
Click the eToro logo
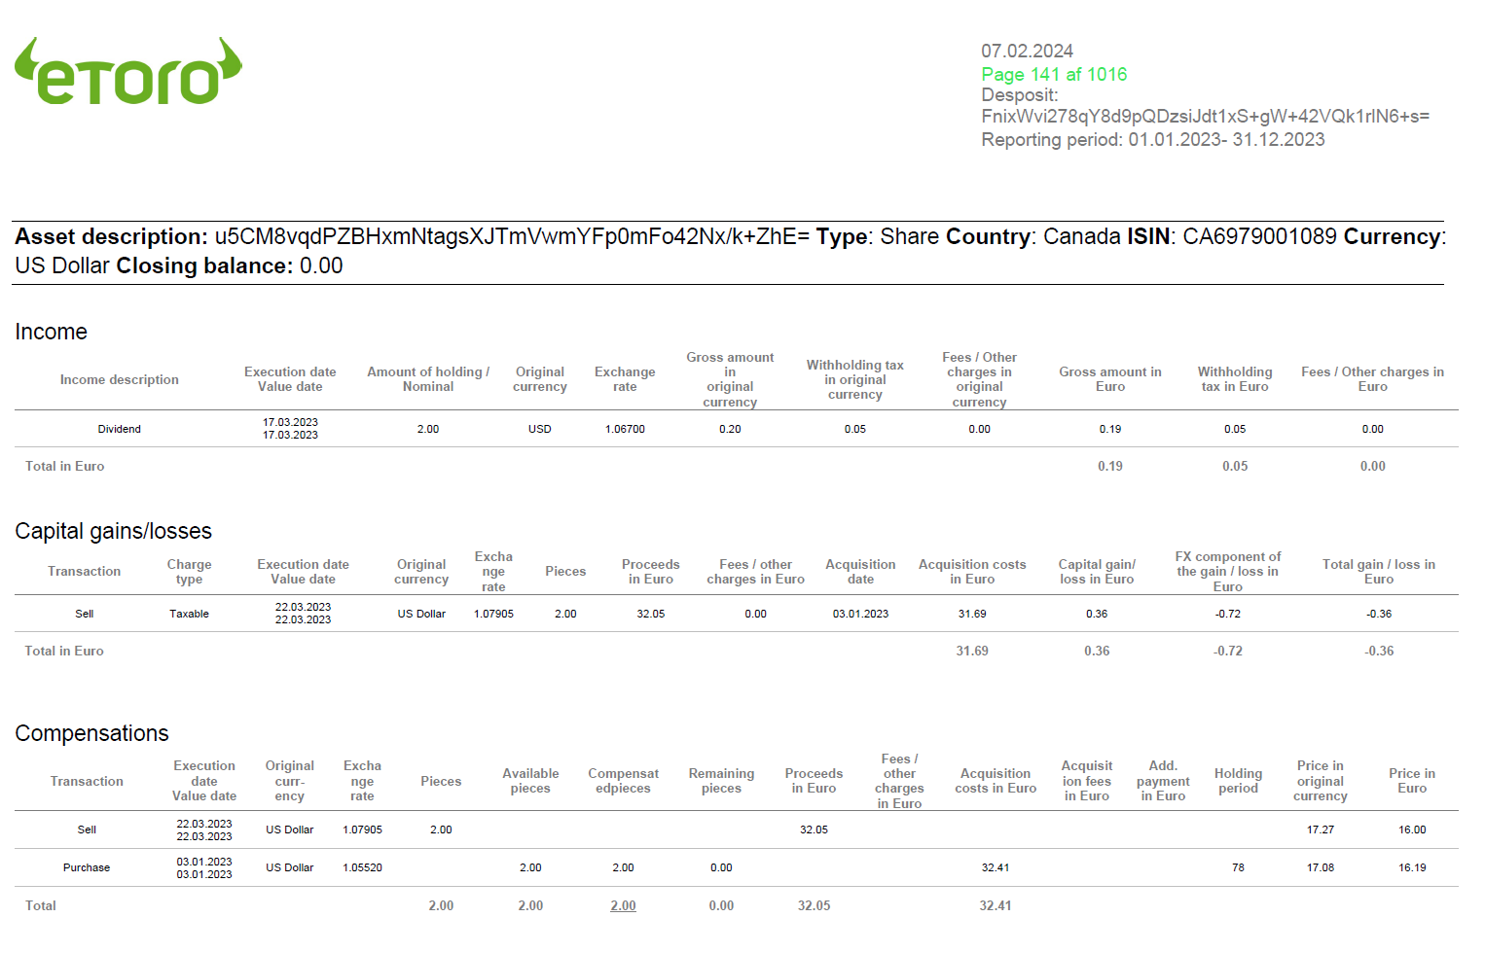click(x=127, y=68)
